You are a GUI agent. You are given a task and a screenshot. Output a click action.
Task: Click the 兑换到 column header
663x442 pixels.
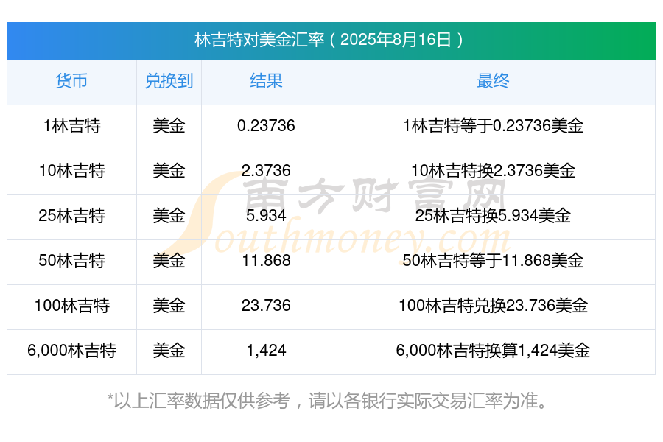[169, 81]
